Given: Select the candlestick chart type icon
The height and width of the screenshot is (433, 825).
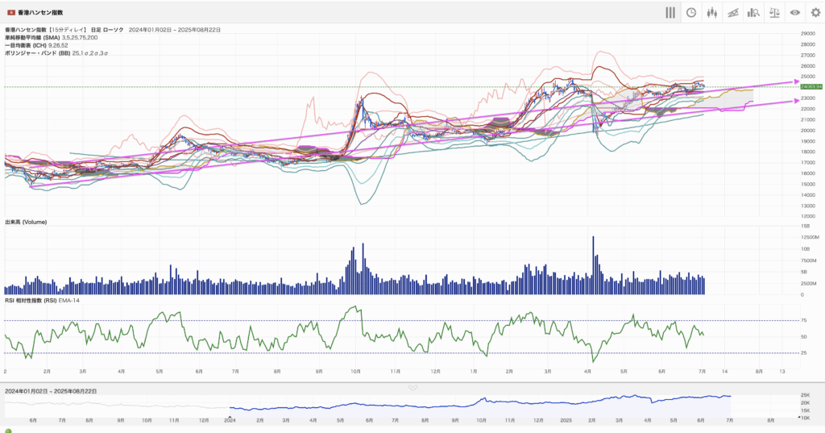Looking at the screenshot, I should (711, 12).
